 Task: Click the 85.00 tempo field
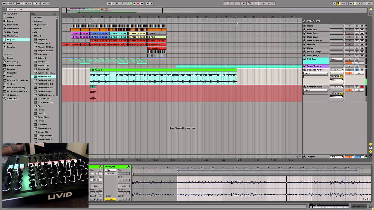point(12,3)
